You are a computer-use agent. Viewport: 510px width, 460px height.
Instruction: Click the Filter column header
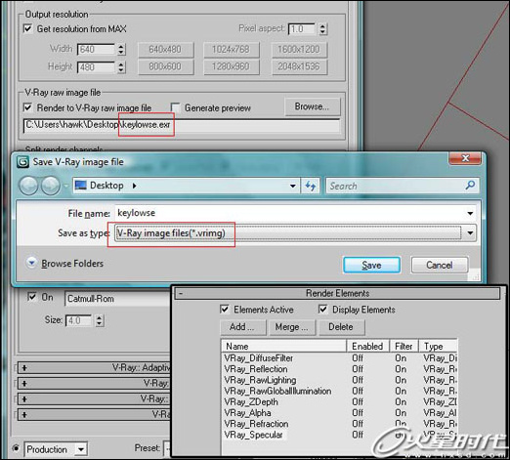(404, 347)
